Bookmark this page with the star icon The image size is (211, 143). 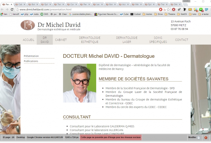click(x=168, y=9)
